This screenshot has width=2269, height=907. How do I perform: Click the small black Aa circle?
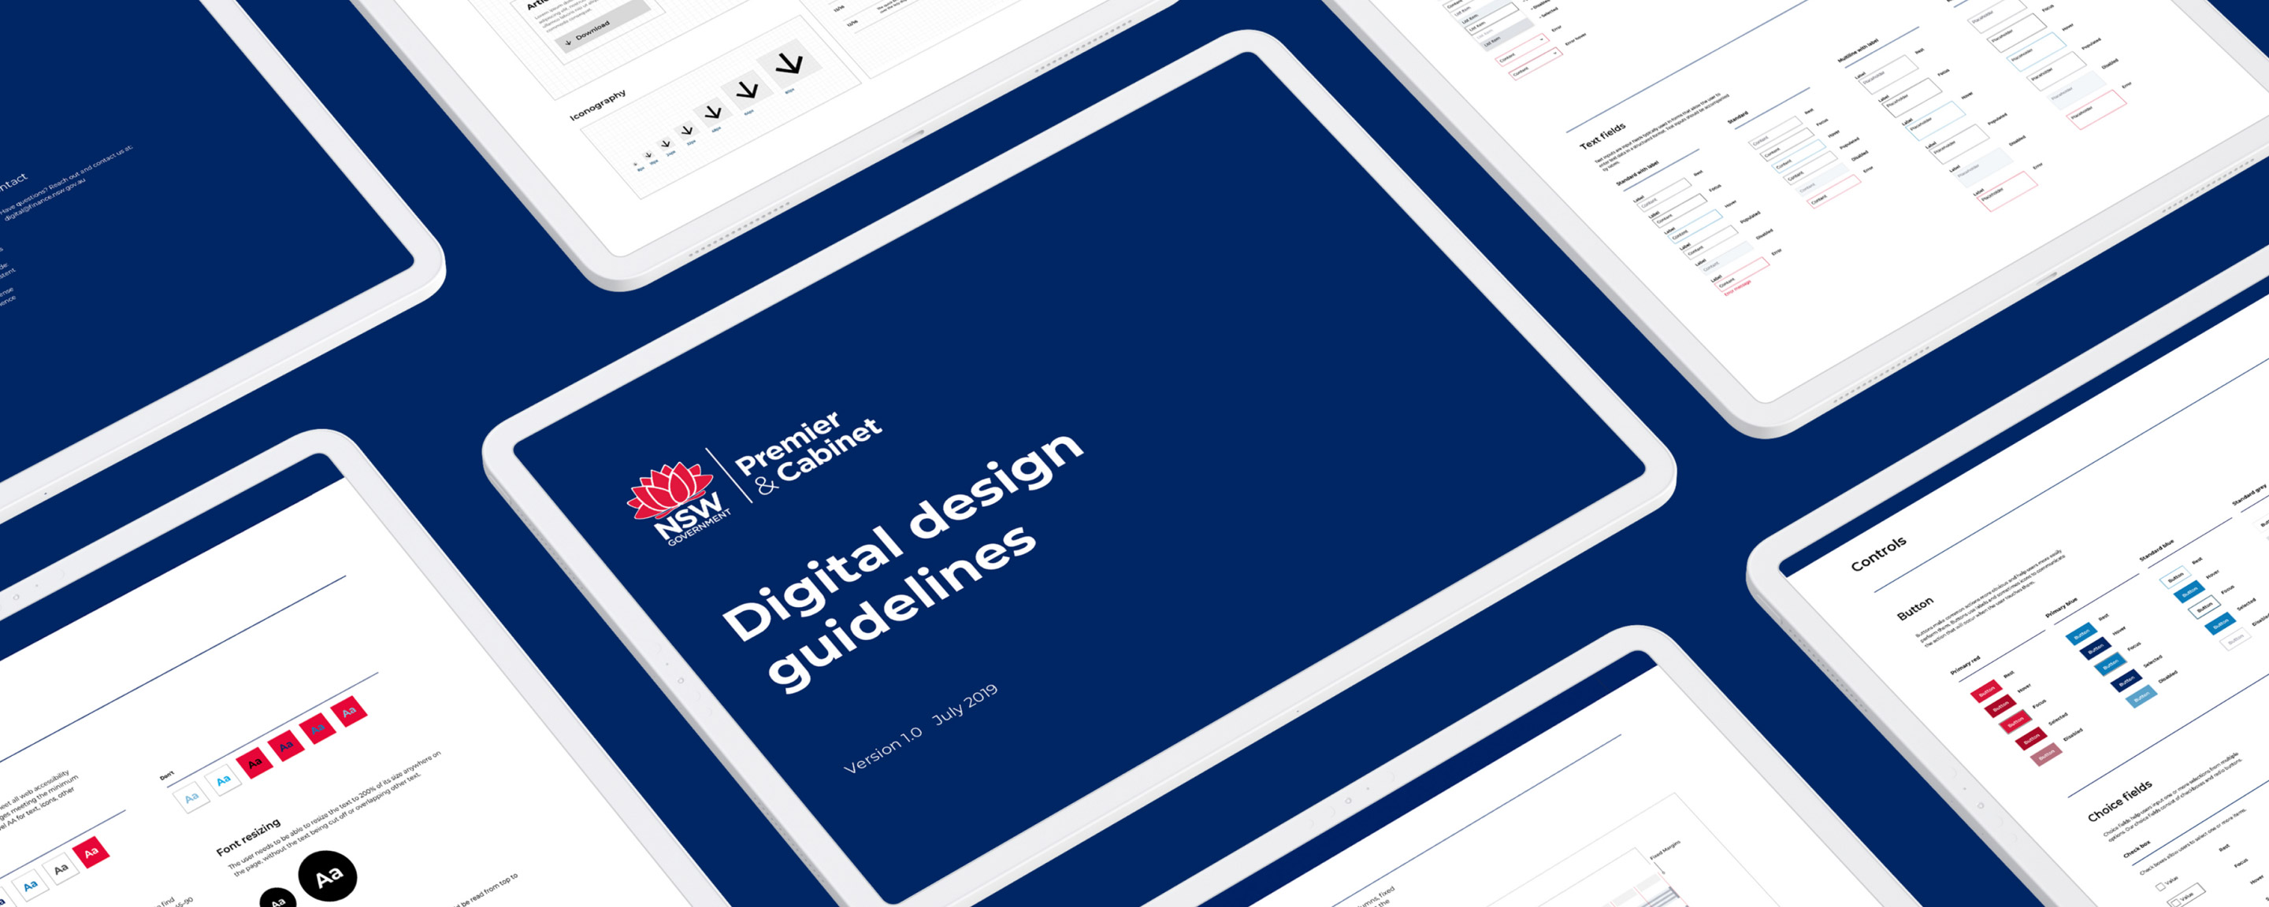tap(278, 898)
